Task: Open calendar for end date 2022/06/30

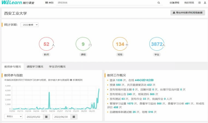Action: [x=74, y=117]
